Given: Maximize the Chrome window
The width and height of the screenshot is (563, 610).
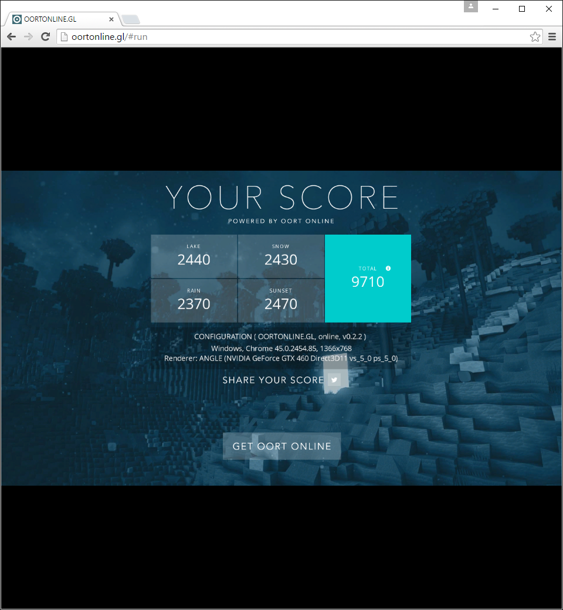Looking at the screenshot, I should click(x=522, y=9).
